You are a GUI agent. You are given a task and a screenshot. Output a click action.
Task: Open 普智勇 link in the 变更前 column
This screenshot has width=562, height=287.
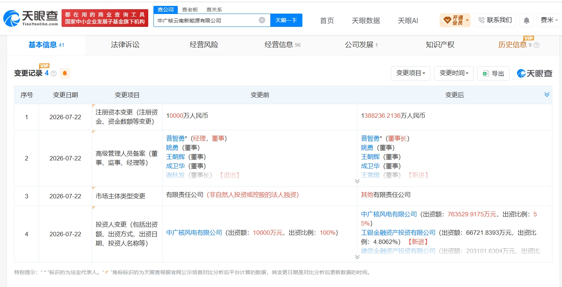(176, 139)
